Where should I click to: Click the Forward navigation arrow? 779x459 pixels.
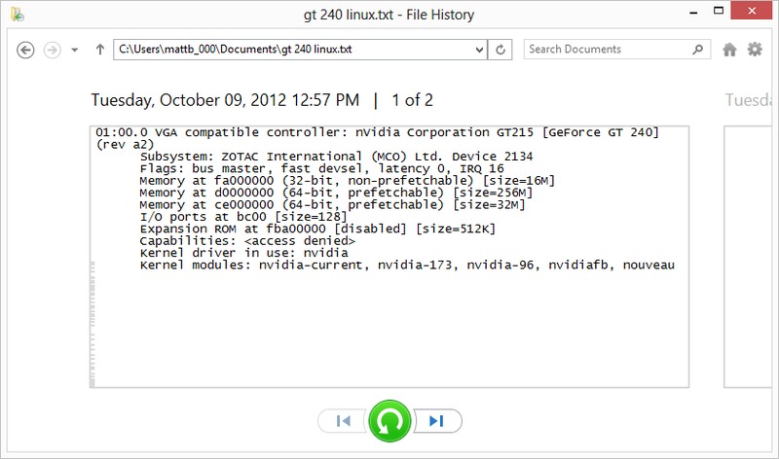(x=53, y=49)
